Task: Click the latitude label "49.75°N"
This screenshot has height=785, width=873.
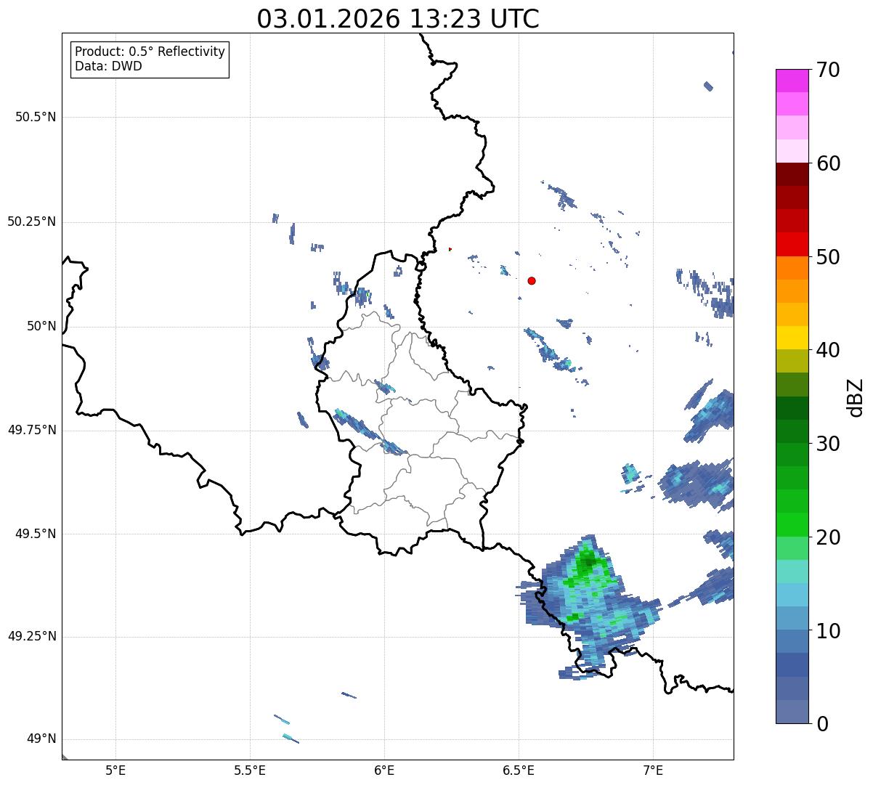Action: pyautogui.click(x=32, y=430)
